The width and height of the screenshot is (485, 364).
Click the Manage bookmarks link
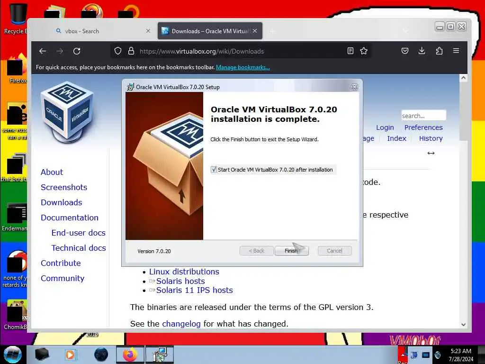tap(243, 67)
